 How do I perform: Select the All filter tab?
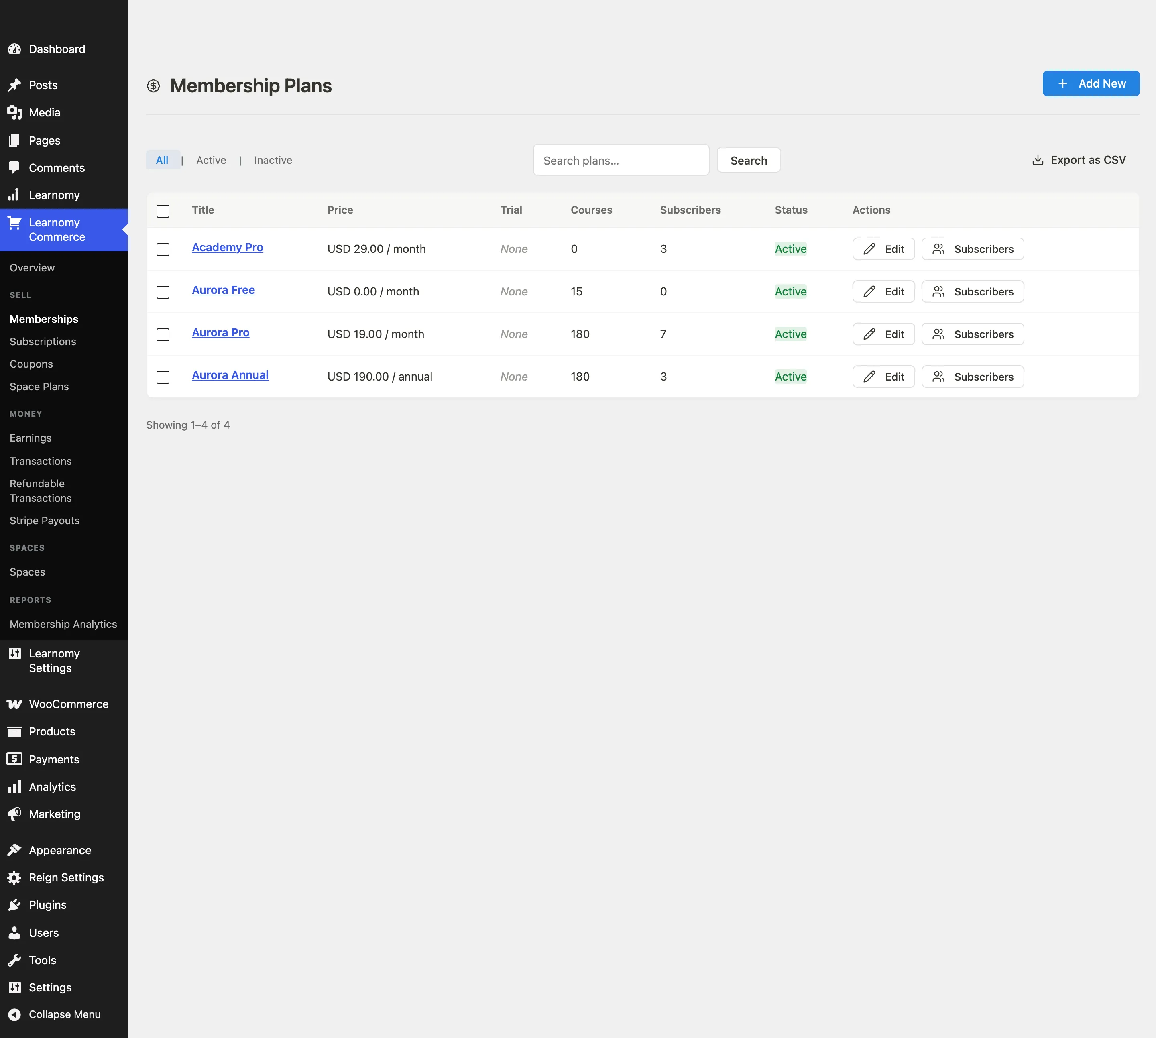coord(163,160)
